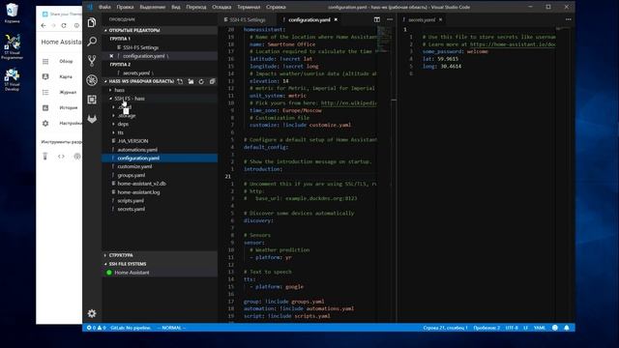The height and width of the screenshot is (348, 619).
Task: Click the Wikipedia link in time zone comment
Action: coord(348,103)
